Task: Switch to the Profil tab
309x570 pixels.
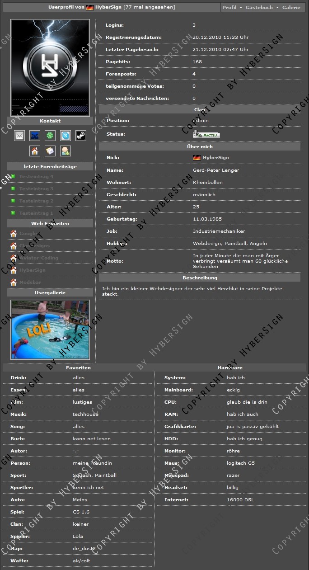Action: click(229, 8)
